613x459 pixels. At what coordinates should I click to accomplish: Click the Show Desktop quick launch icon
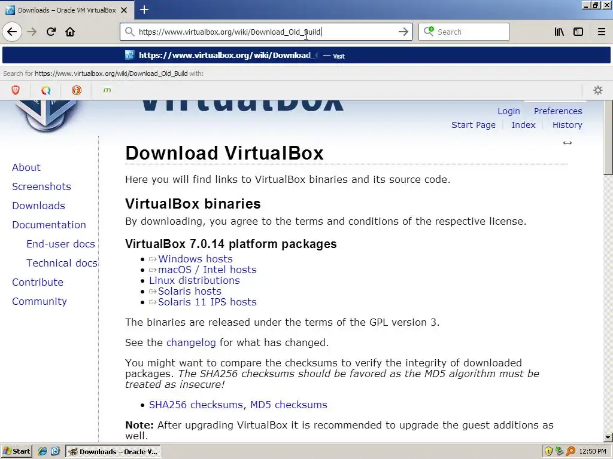[x=55, y=452]
